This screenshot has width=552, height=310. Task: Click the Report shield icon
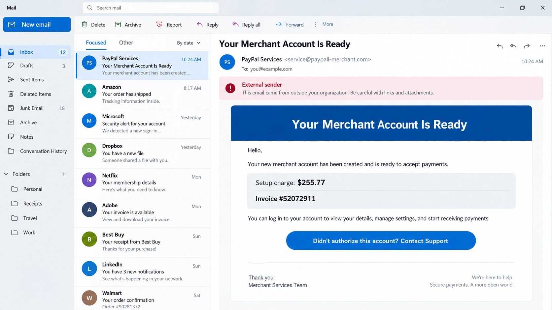pos(159,24)
